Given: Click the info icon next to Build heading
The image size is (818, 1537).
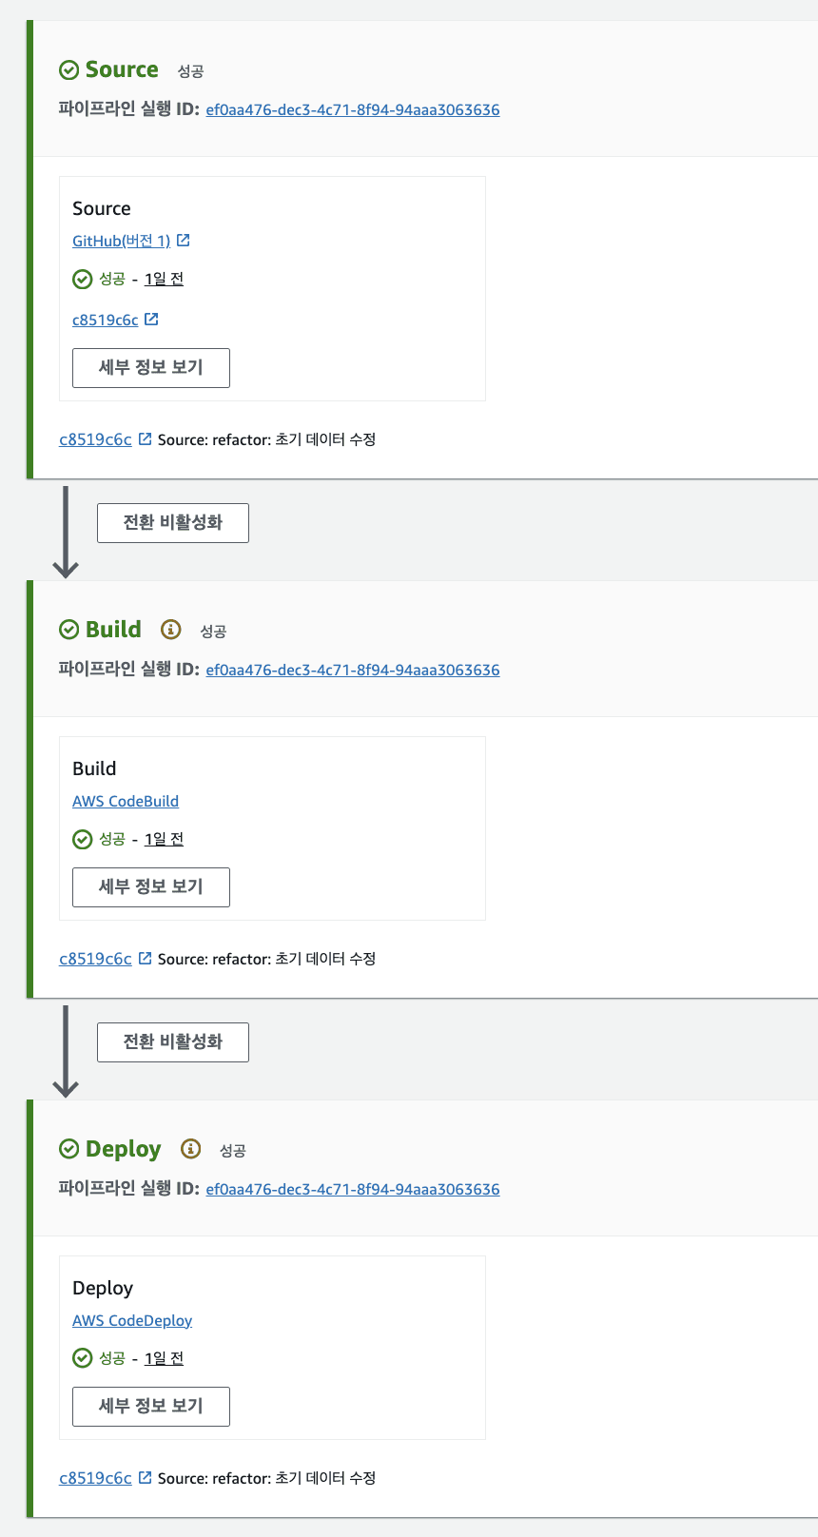Looking at the screenshot, I should pyautogui.click(x=170, y=629).
